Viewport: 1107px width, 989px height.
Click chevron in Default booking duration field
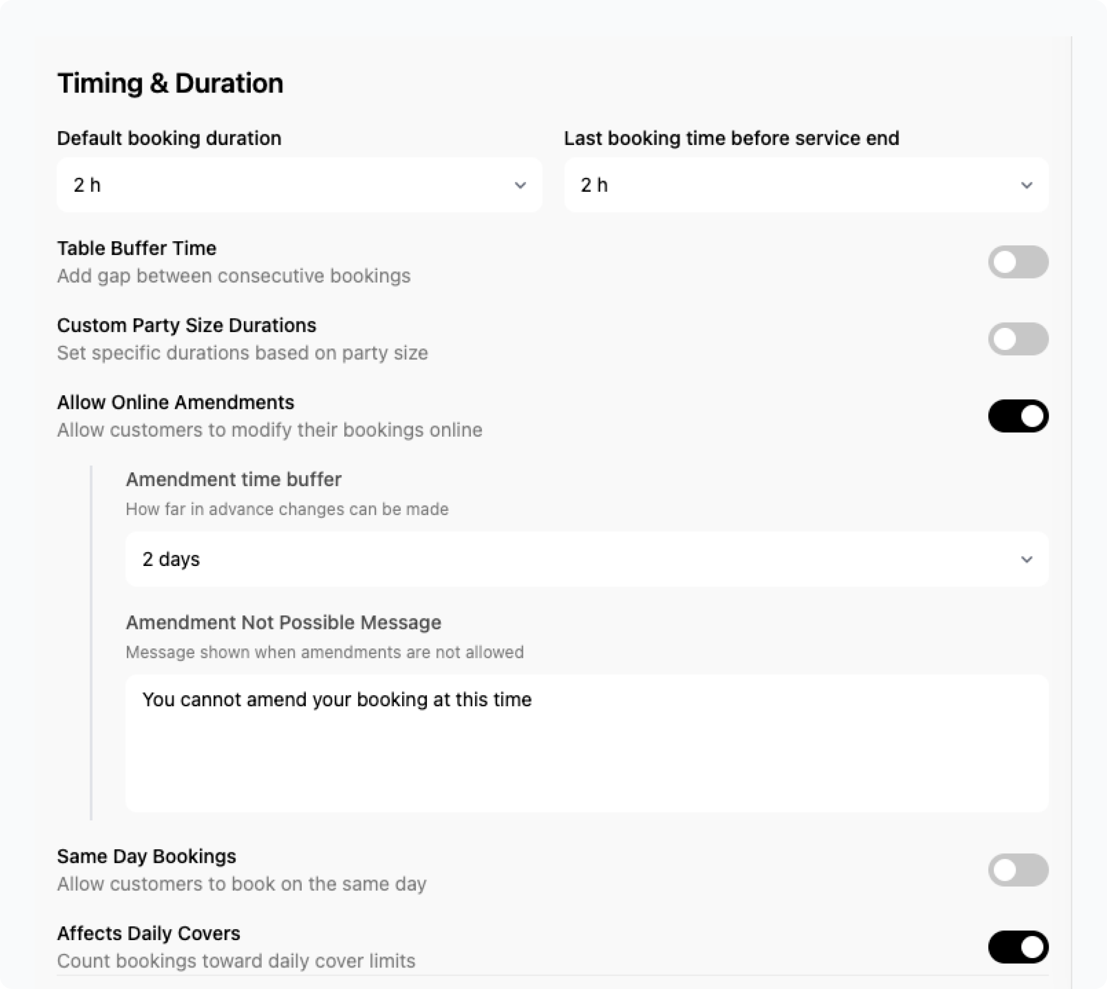coord(520,186)
